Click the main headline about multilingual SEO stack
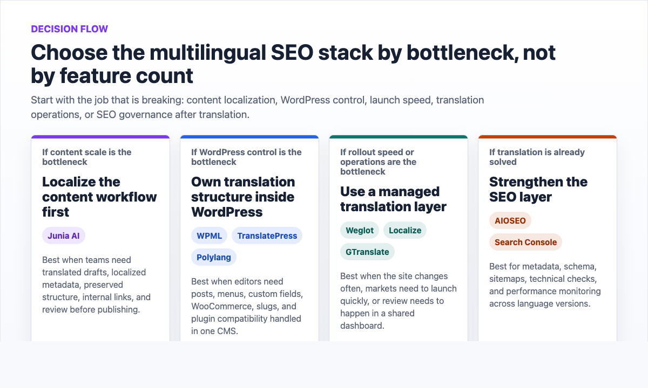 (293, 64)
